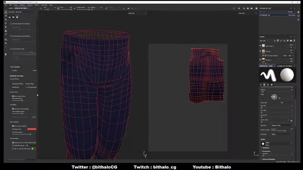This screenshot has height=170, width=303.
Task: Open the Alpha properties icon tab
Action: point(264,85)
